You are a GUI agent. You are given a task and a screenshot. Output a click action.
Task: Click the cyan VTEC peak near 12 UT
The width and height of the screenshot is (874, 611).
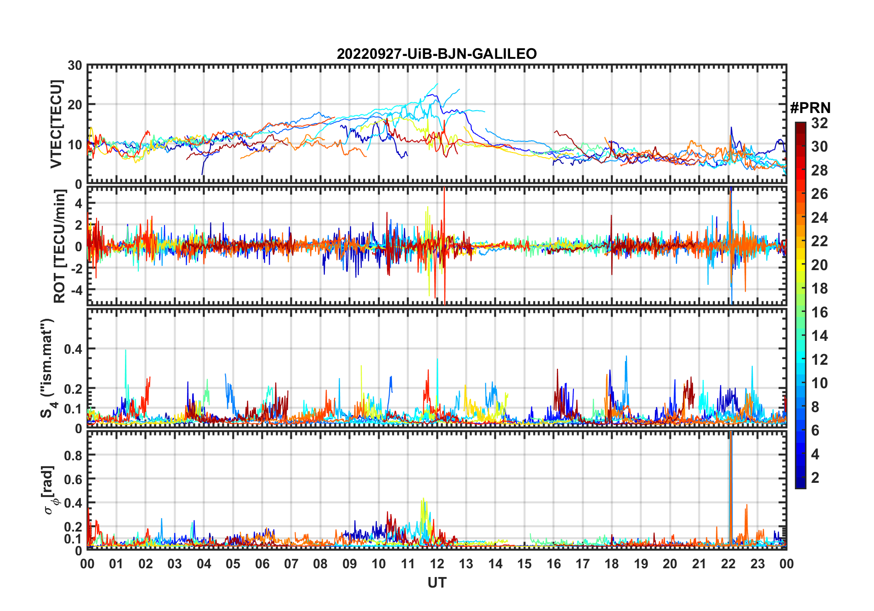coord(437,85)
